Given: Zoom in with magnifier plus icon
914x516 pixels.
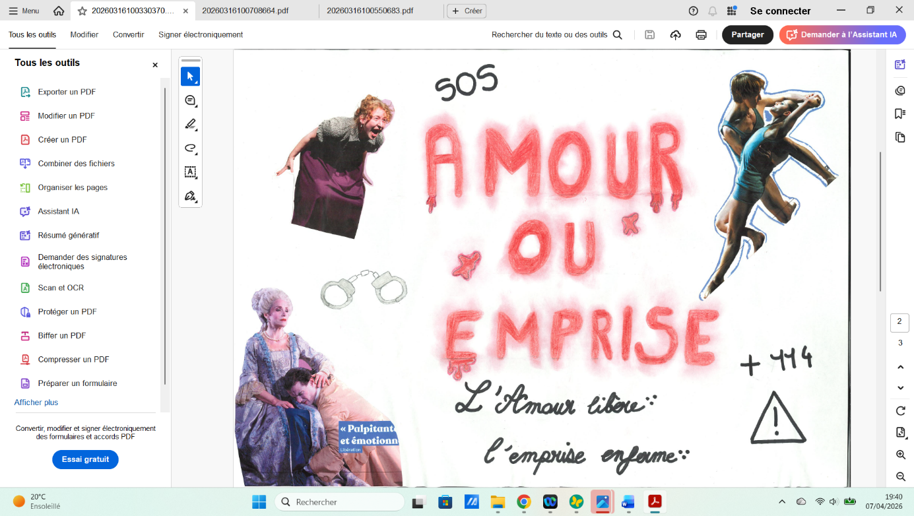Looking at the screenshot, I should (900, 455).
